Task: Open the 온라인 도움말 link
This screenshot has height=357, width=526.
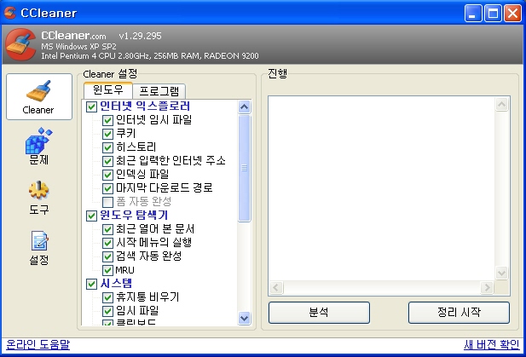Action: point(38,344)
